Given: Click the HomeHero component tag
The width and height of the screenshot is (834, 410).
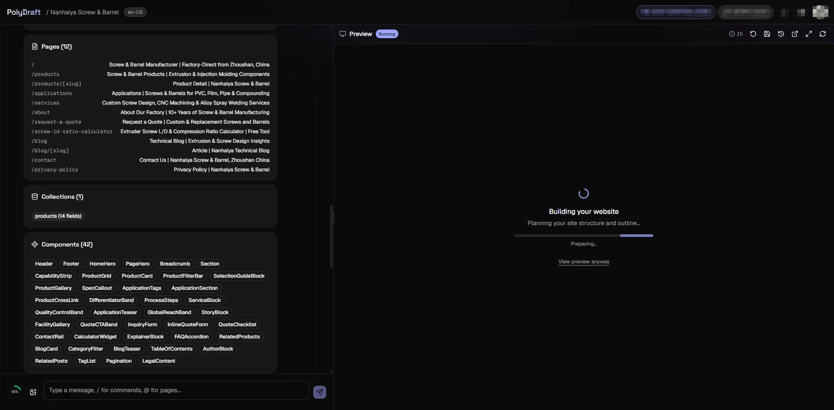Looking at the screenshot, I should click(x=103, y=264).
